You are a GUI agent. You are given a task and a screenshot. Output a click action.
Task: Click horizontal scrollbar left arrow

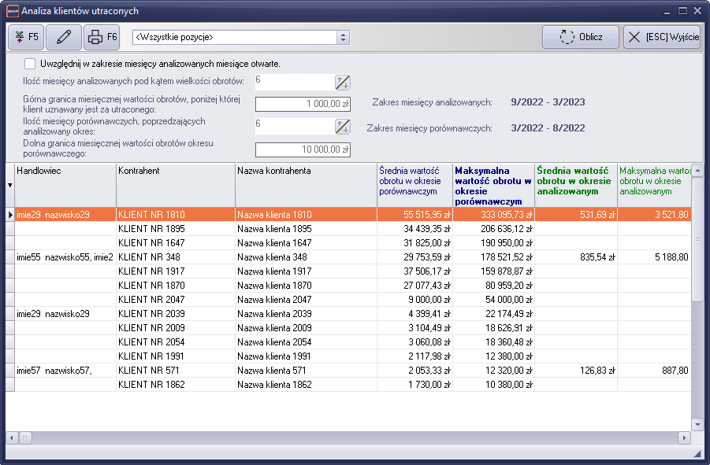point(13,437)
